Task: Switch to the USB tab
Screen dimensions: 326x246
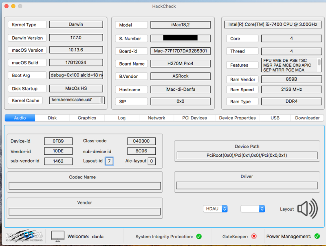Action: (x=275, y=118)
